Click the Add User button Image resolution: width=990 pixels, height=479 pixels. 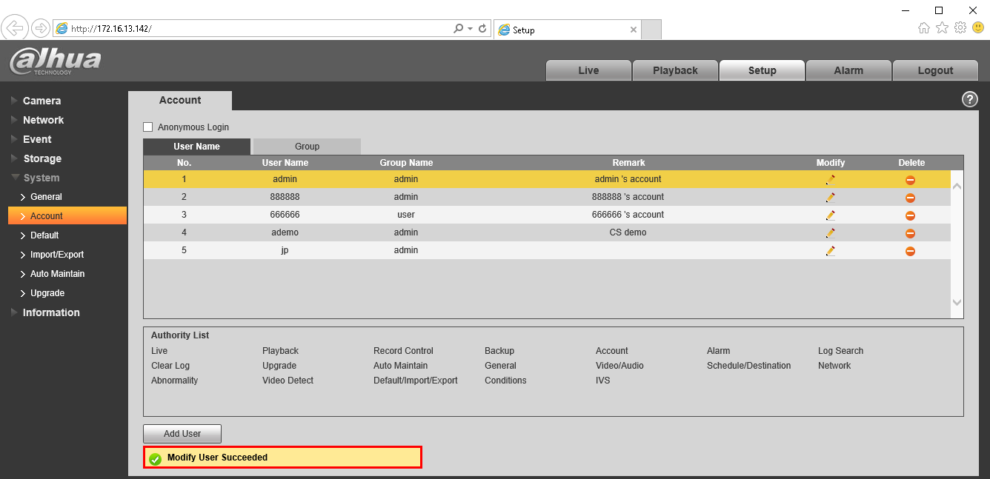(182, 434)
